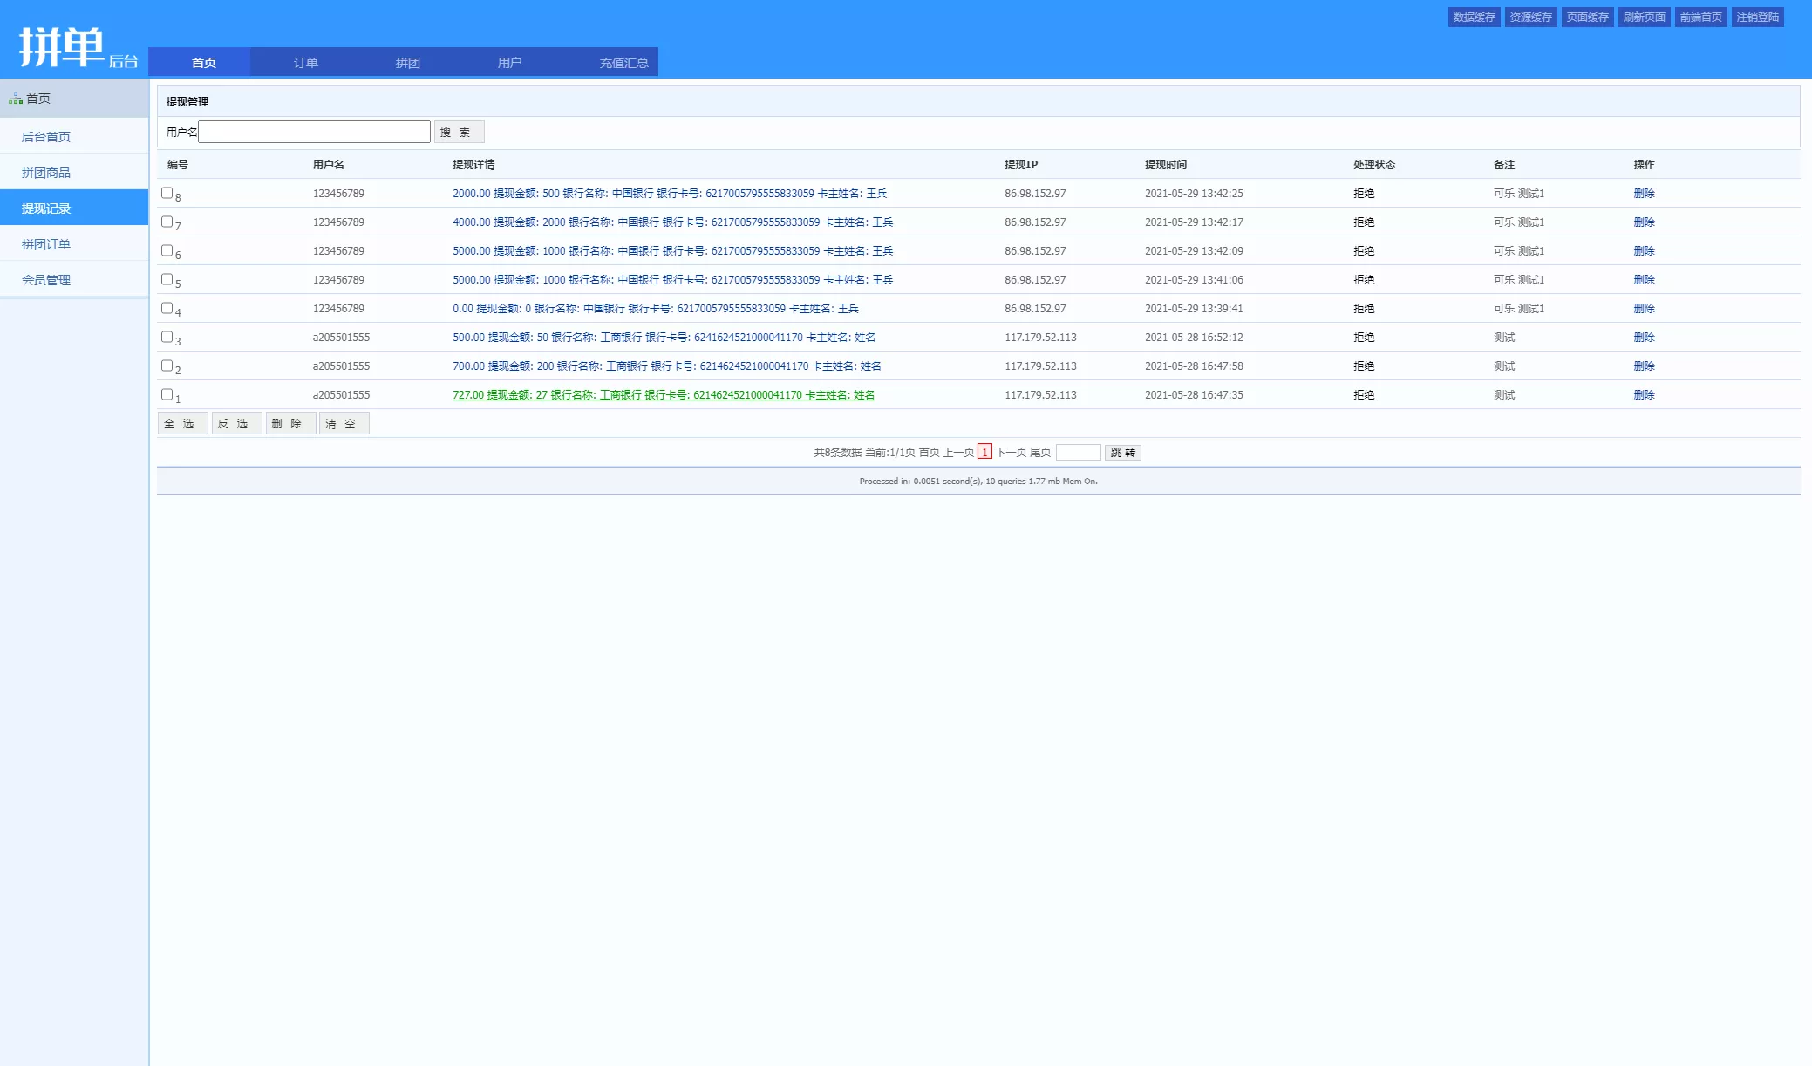The height and width of the screenshot is (1066, 1812).
Task: Tick the checkbox for record 5
Action: 167,279
